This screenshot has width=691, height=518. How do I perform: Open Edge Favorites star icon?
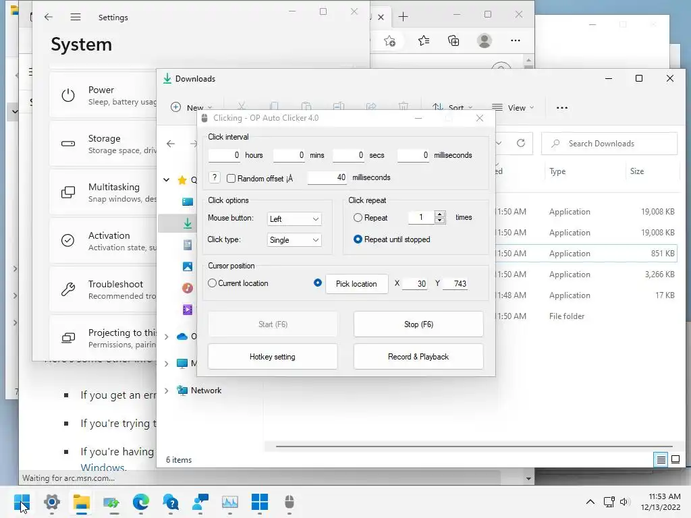pyautogui.click(x=424, y=40)
